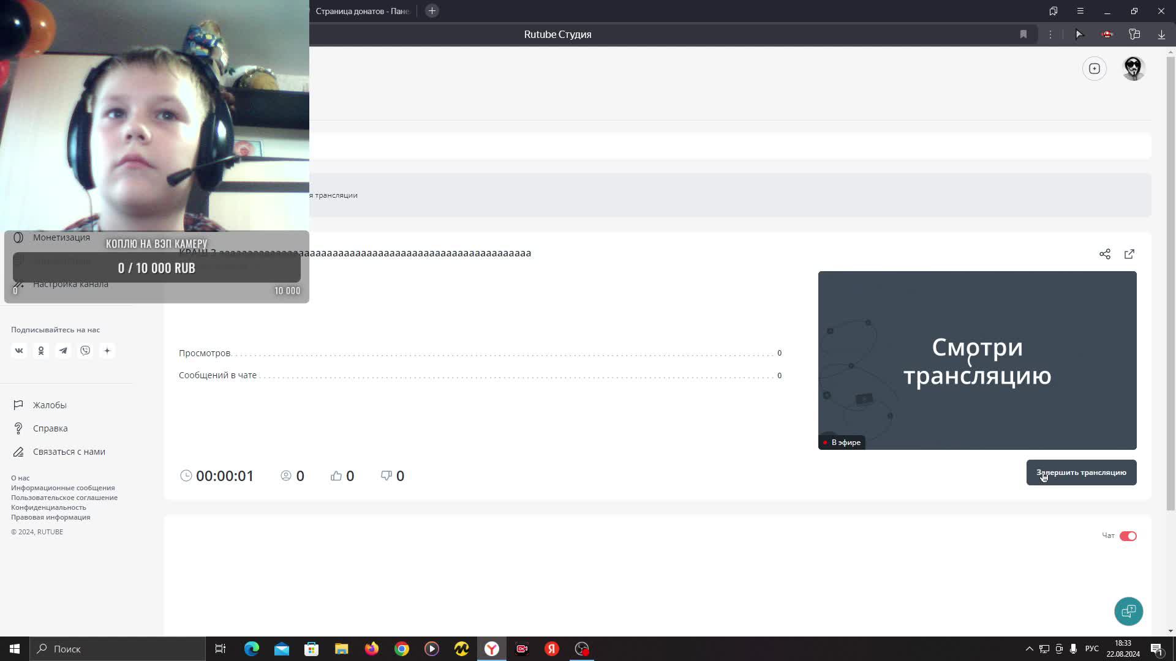Click the Сообщений в чате row
1176x661 pixels.
pos(480,375)
